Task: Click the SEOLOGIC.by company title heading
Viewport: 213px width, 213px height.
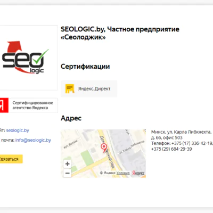Action: 120,33
